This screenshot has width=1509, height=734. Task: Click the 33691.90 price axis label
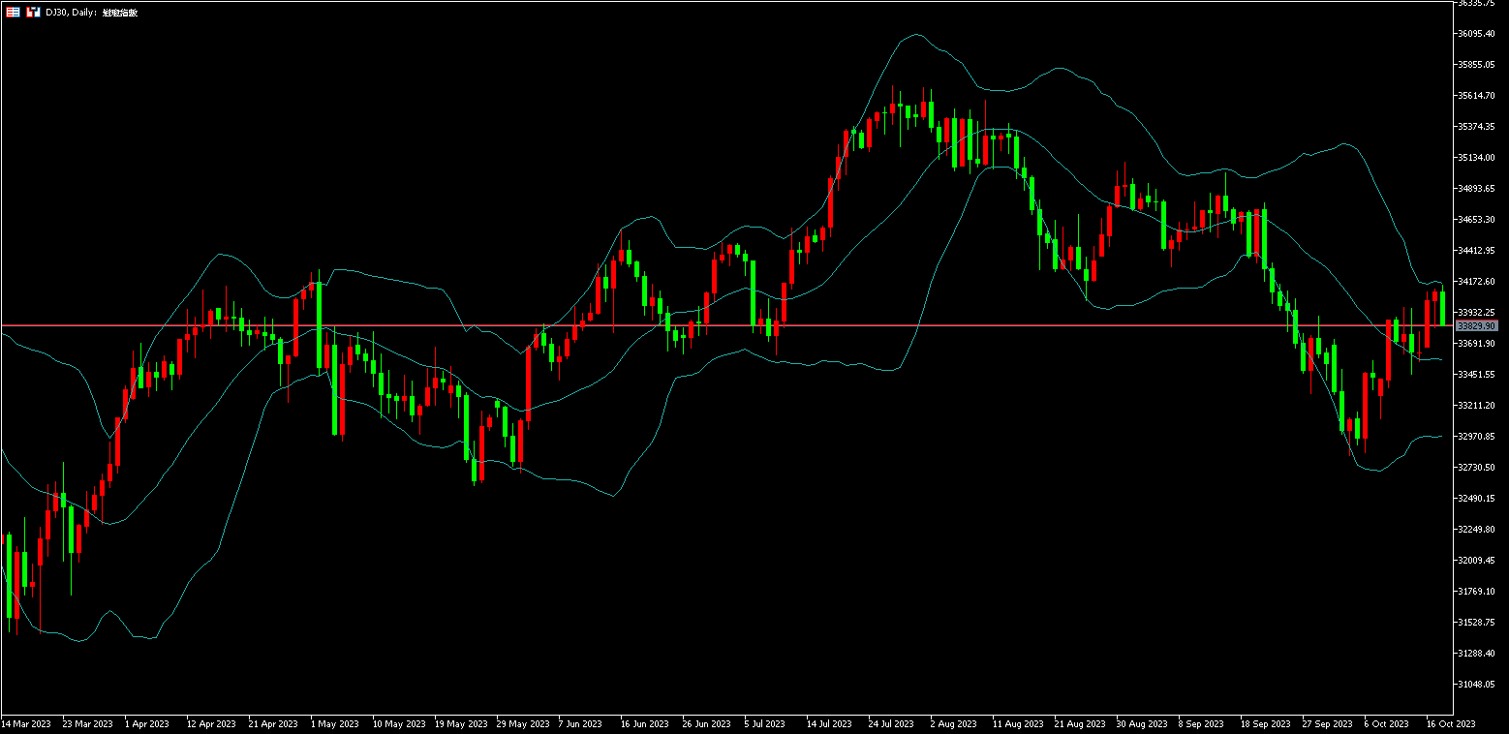(1476, 344)
